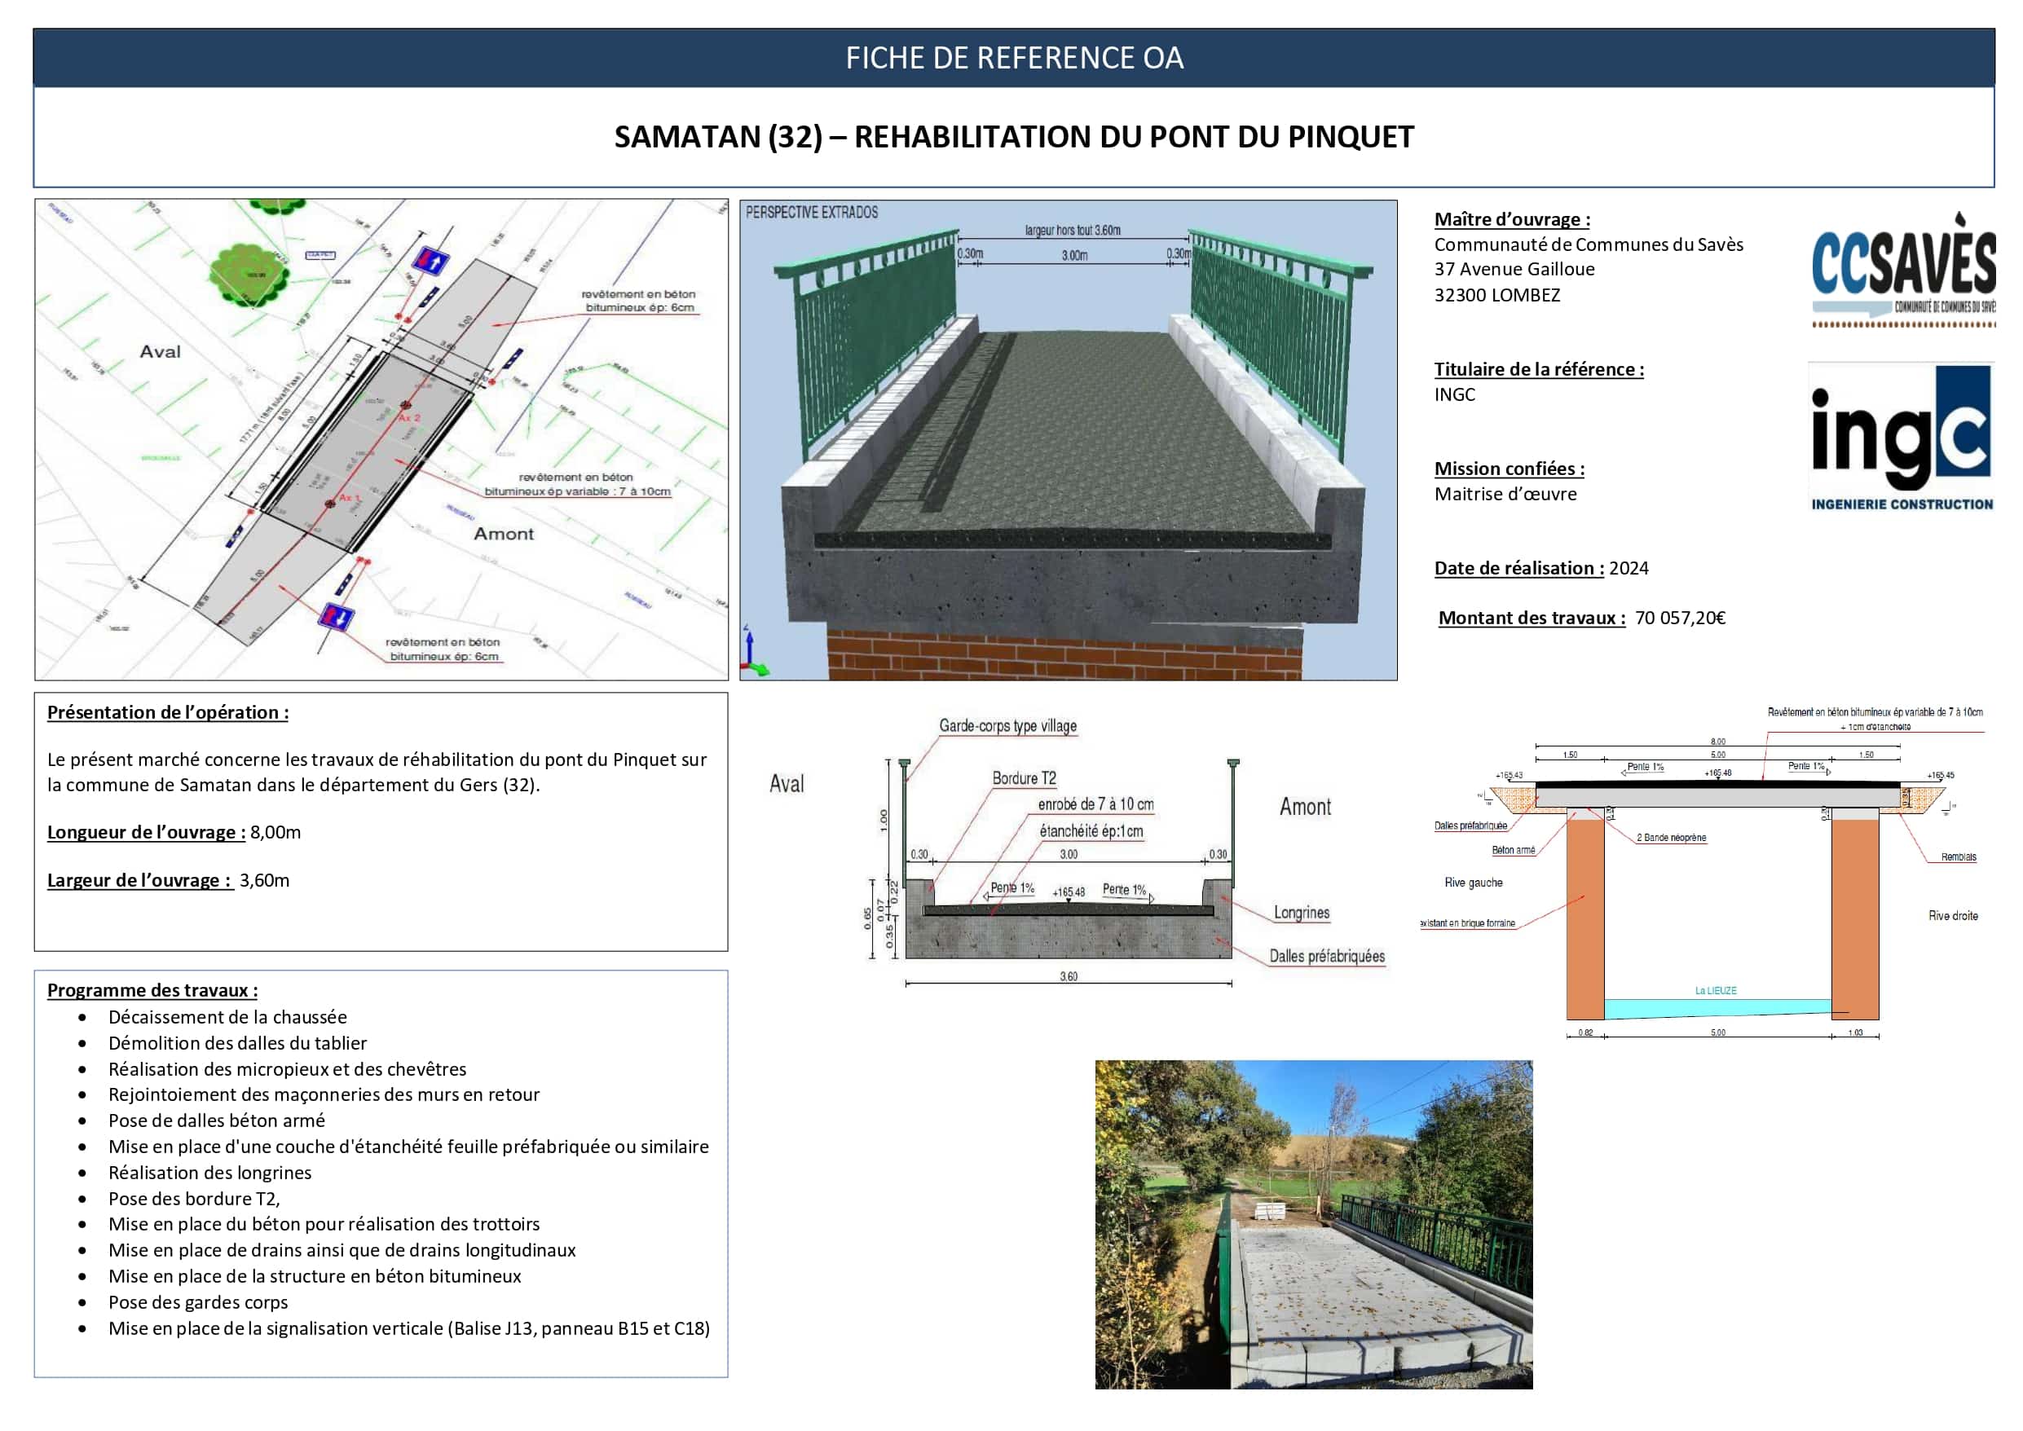Viewport: 2023px width, 1431px height.
Task: Click the heading Mission confiées
Action: coord(1510,469)
